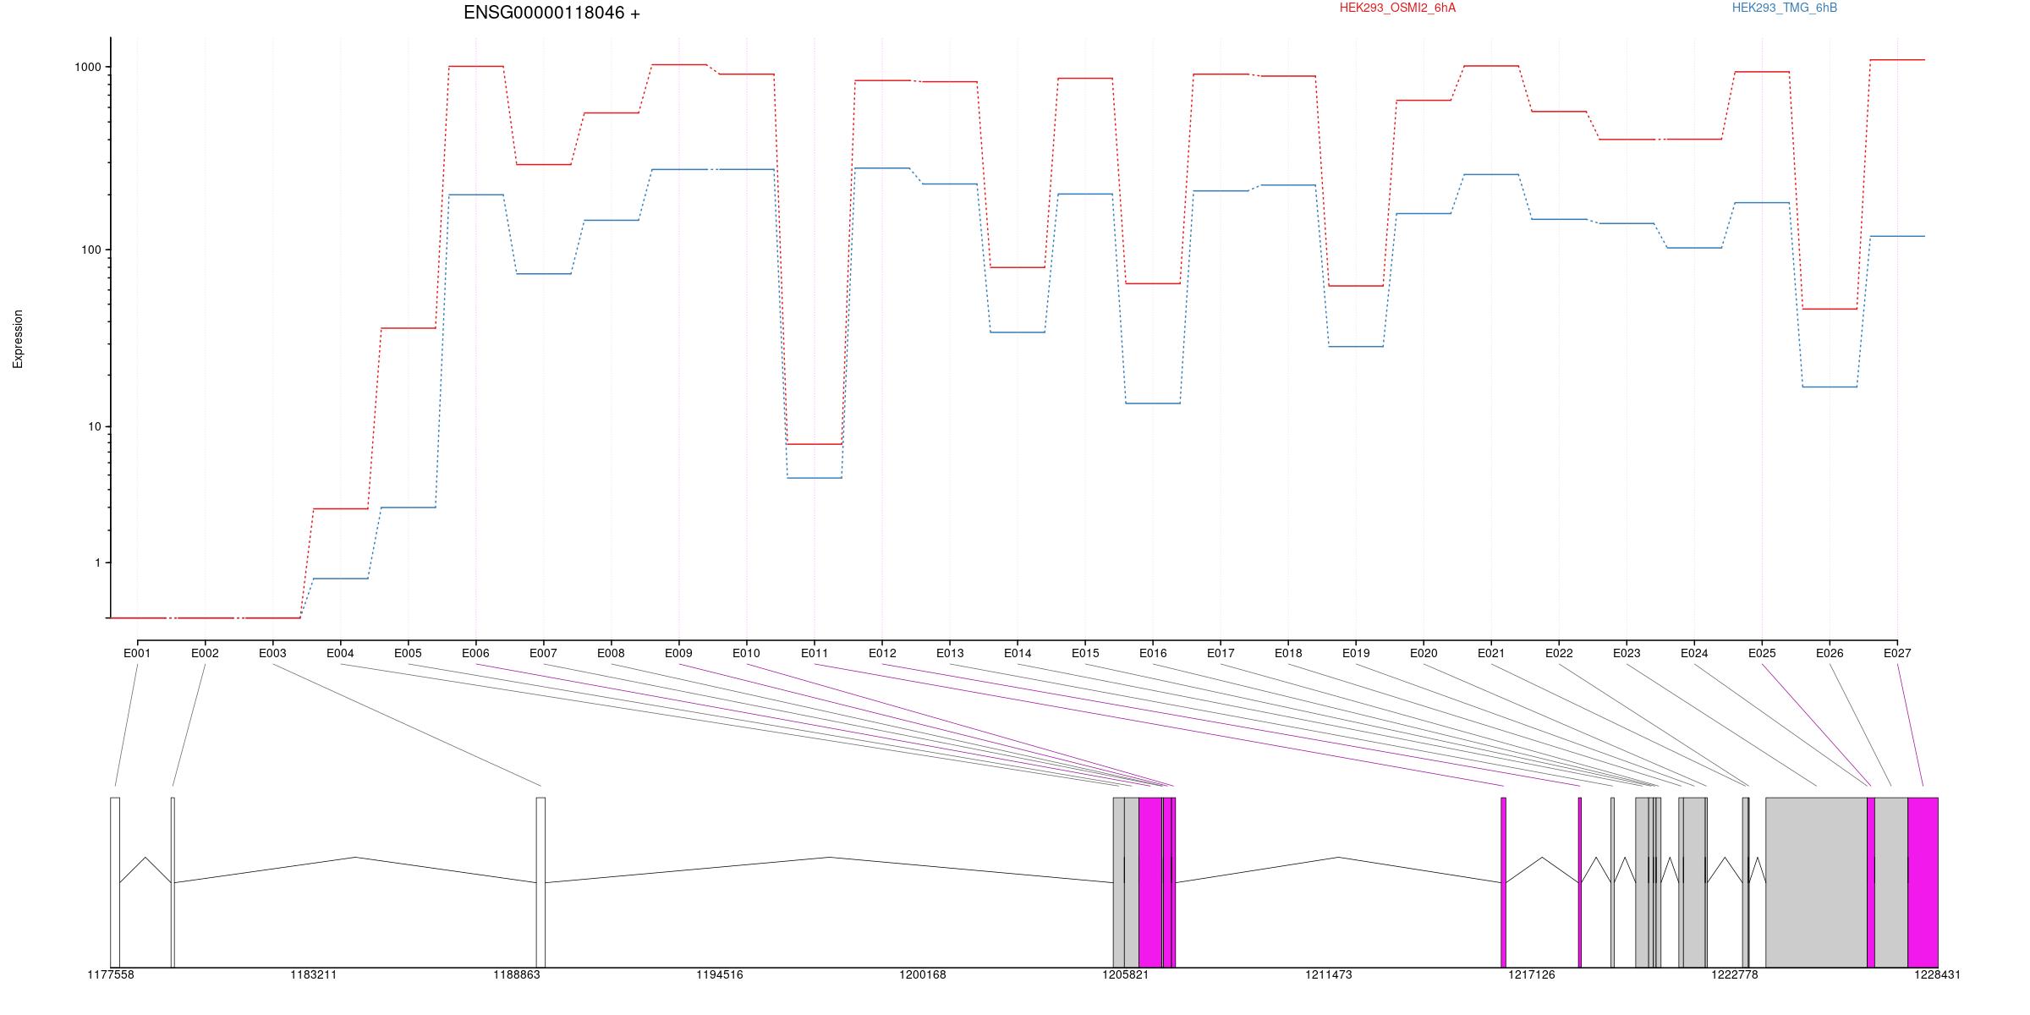Select exon label E009
Image resolution: width=2030 pixels, height=1015 pixels.
(x=678, y=653)
